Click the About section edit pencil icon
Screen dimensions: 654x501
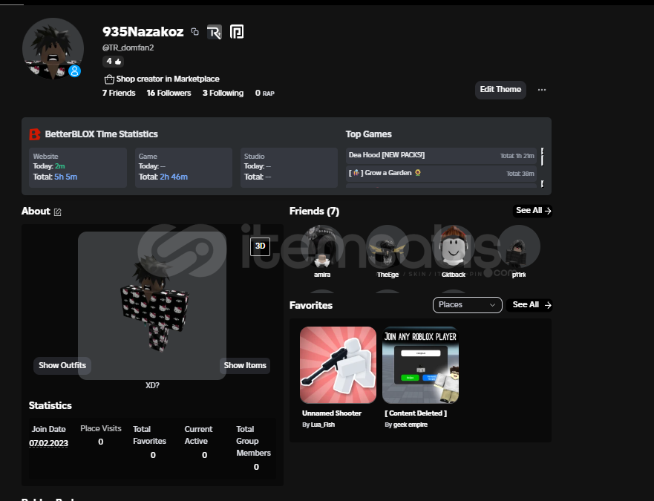pos(58,212)
